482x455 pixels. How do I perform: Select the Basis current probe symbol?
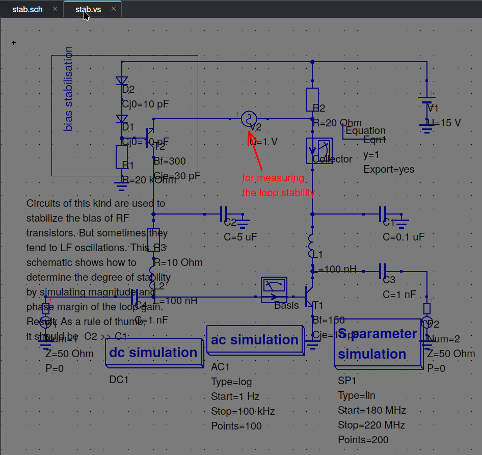274,290
